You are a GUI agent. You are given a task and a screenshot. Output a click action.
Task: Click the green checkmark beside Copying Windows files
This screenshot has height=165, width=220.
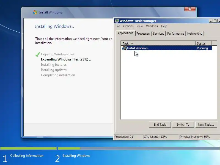(38, 54)
